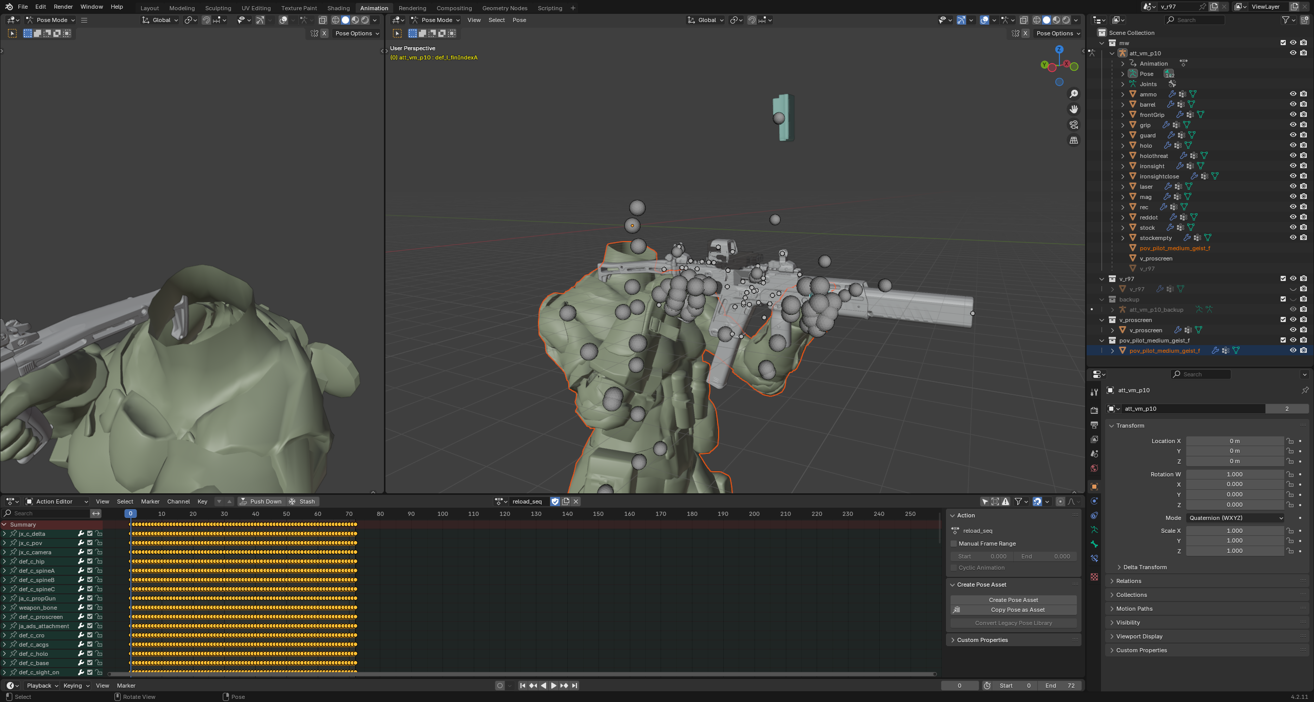Toggle mute checkbox for def_c_hip channel
The height and width of the screenshot is (702, 1314).
(x=90, y=561)
